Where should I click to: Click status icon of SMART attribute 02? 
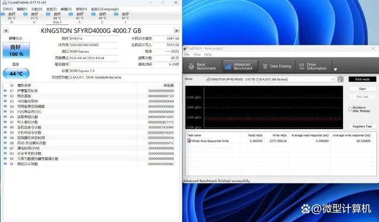tap(5, 96)
